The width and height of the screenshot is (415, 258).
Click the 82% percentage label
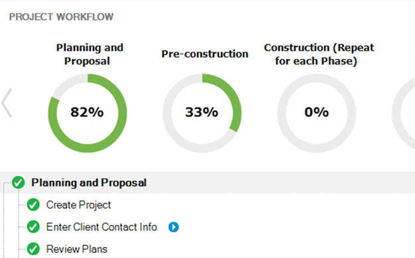coord(87,112)
